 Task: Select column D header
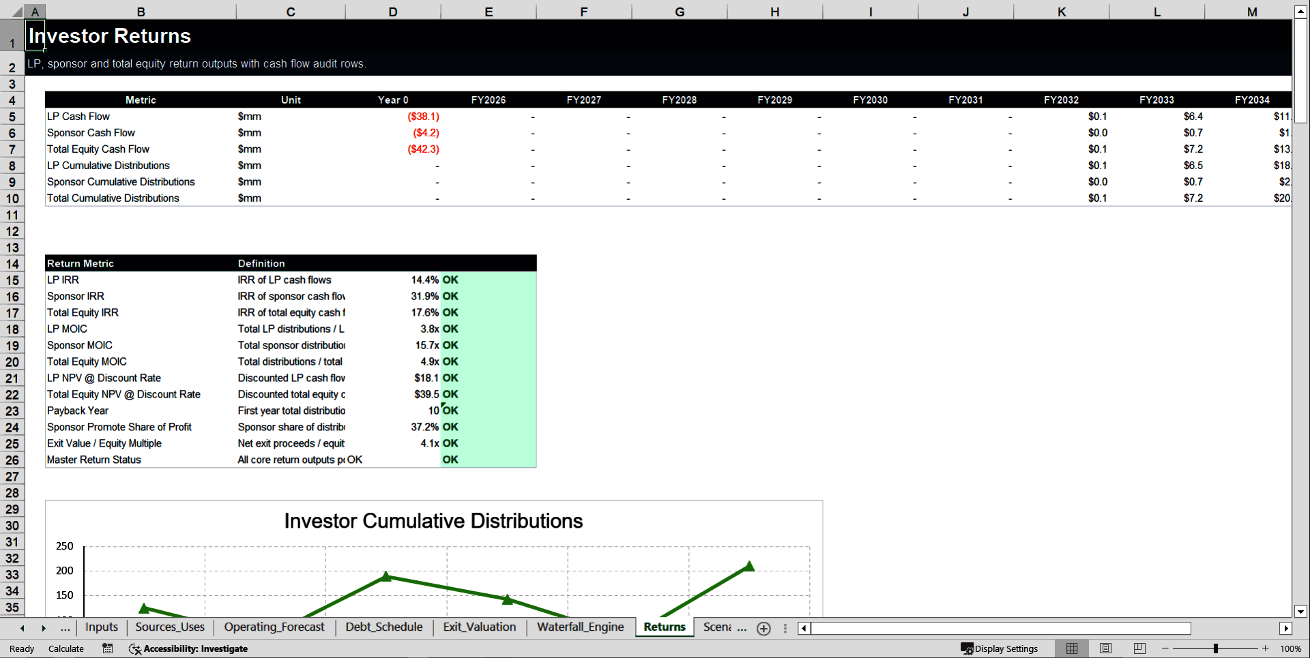[x=393, y=12]
